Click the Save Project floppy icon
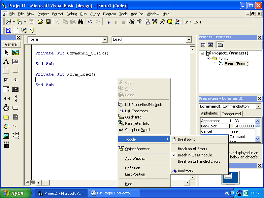 [48, 22]
